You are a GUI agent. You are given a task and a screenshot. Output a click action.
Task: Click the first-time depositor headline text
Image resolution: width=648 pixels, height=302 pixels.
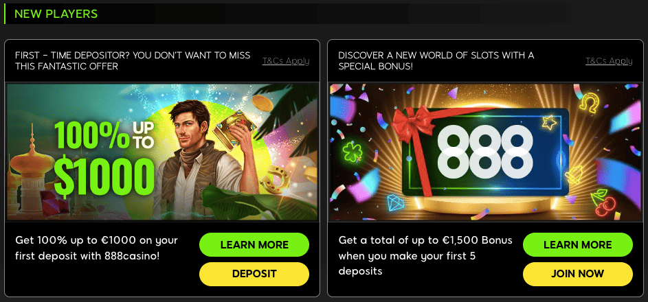[x=133, y=60]
